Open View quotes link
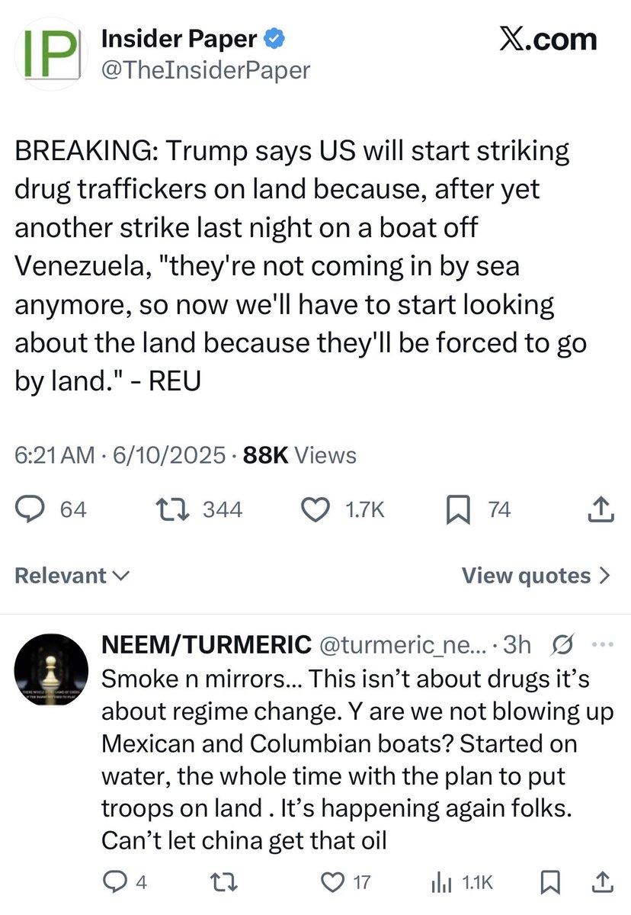This screenshot has width=631, height=915. (536, 576)
